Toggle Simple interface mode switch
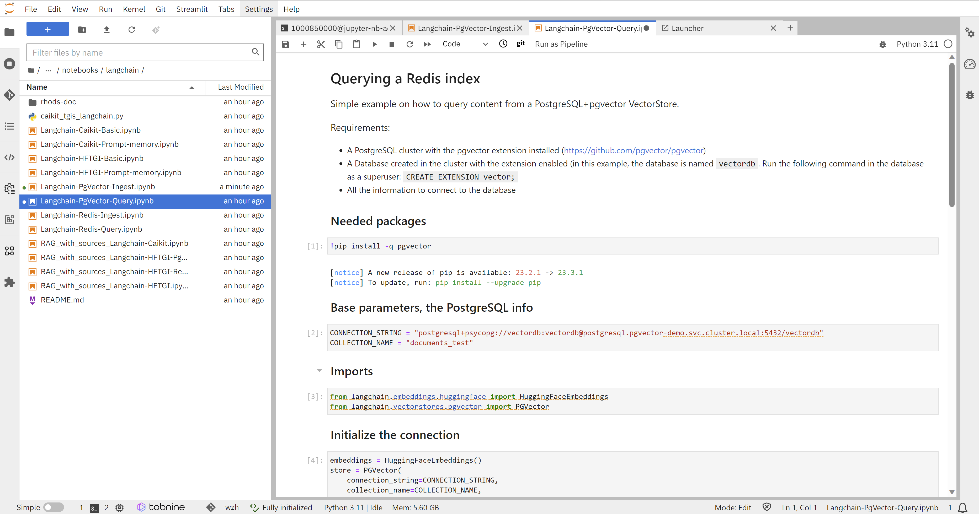Image resolution: width=979 pixels, height=514 pixels. (x=54, y=507)
